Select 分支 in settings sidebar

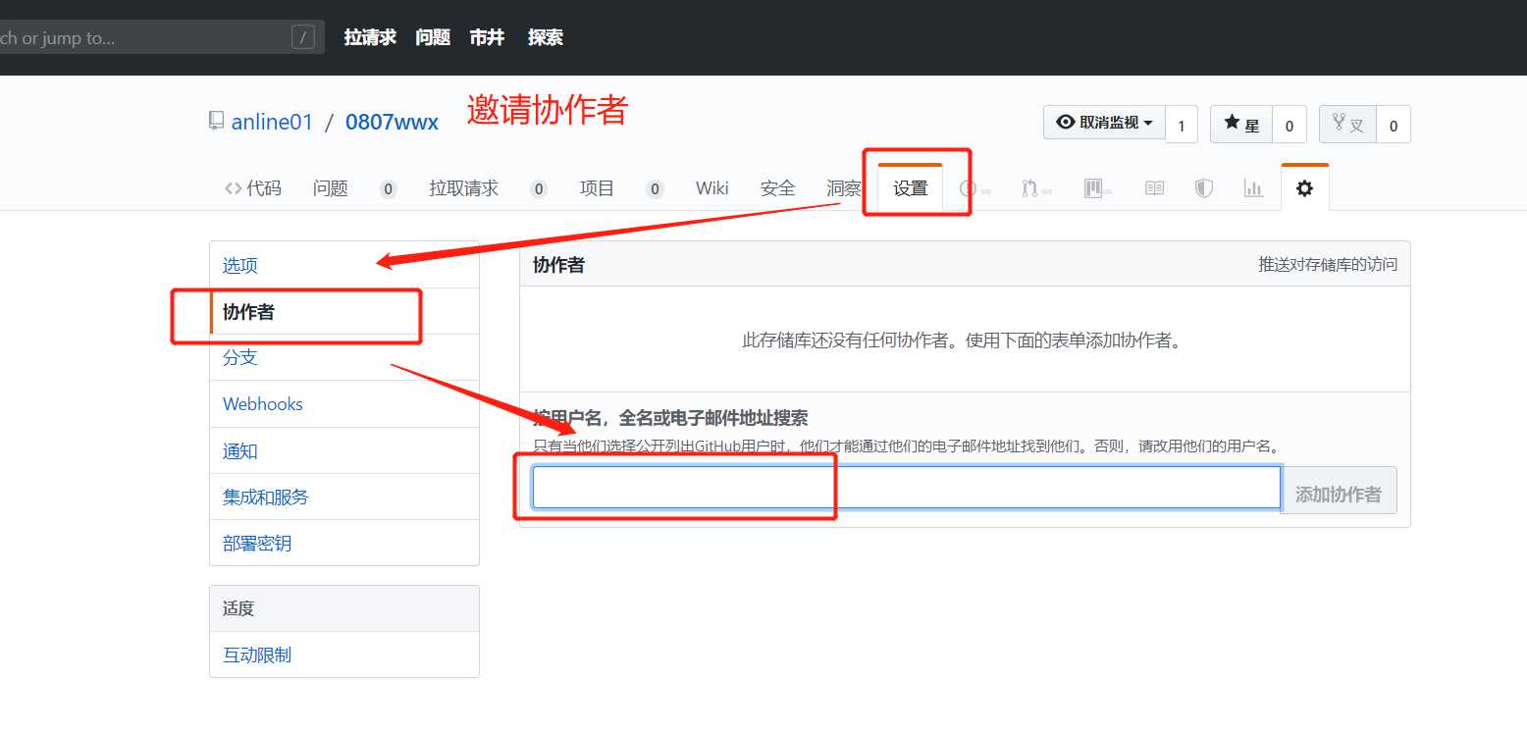(x=344, y=357)
